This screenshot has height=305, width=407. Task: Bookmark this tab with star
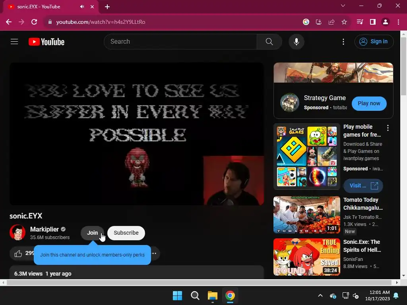(x=344, y=22)
